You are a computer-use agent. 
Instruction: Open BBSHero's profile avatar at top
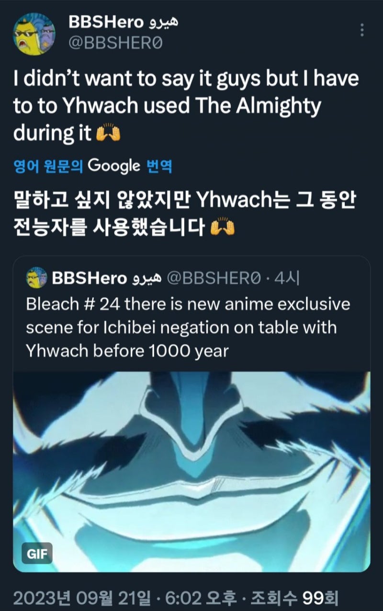pos(34,34)
